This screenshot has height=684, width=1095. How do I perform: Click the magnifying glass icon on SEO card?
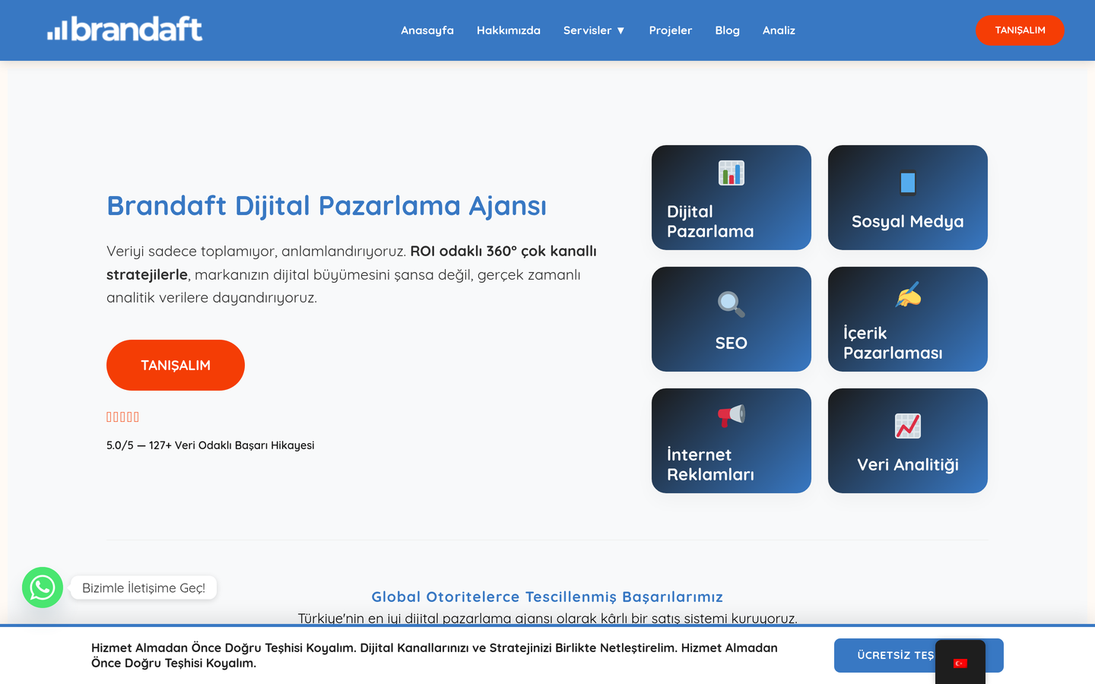[x=732, y=304]
